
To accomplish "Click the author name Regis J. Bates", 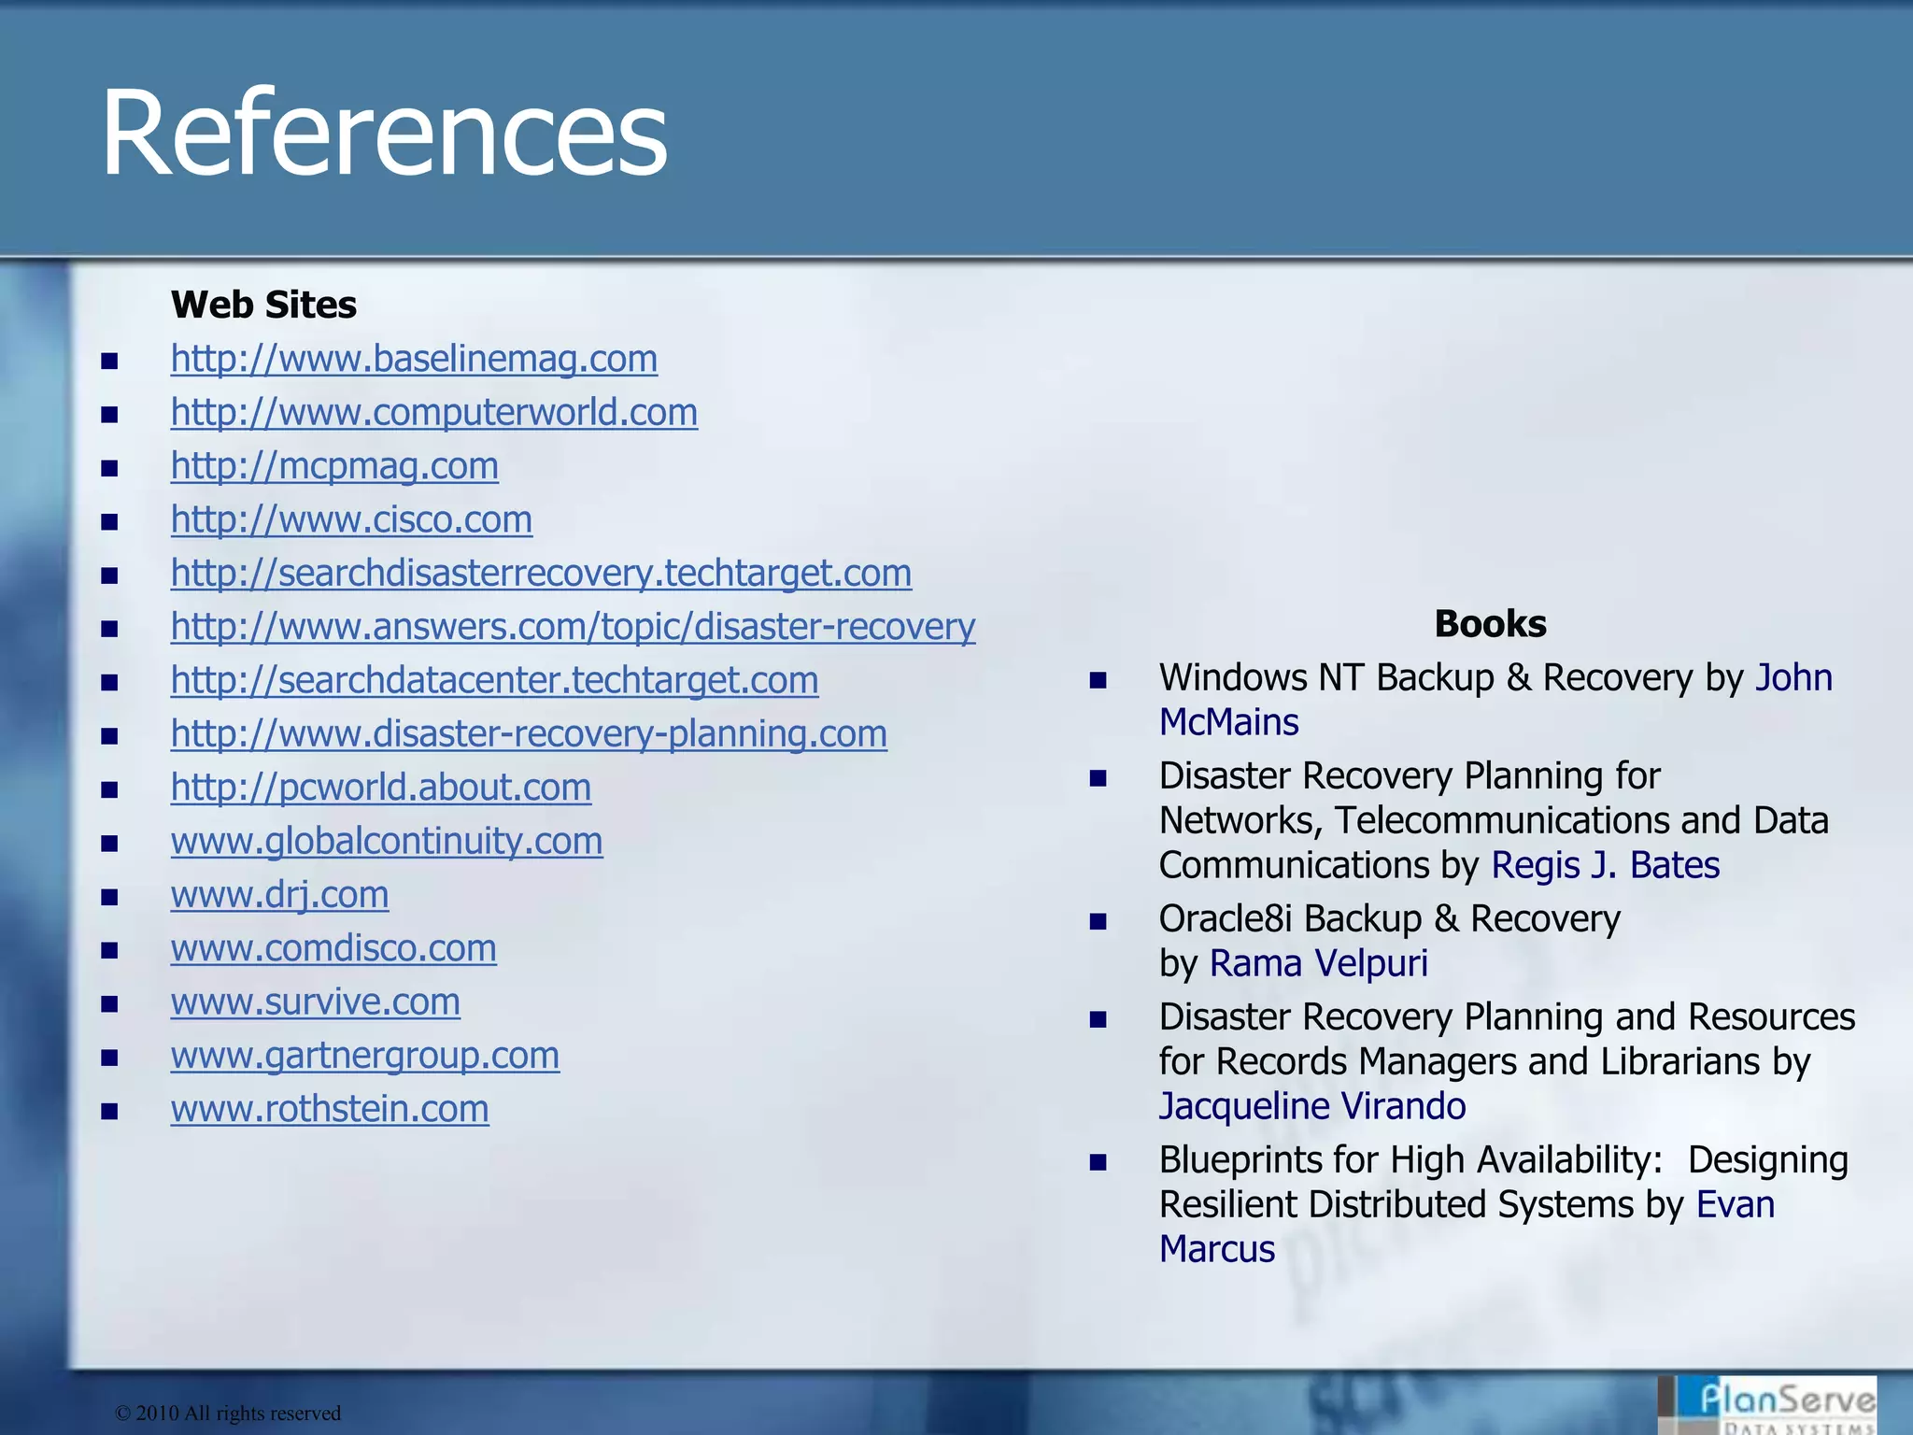I will pos(1606,865).
